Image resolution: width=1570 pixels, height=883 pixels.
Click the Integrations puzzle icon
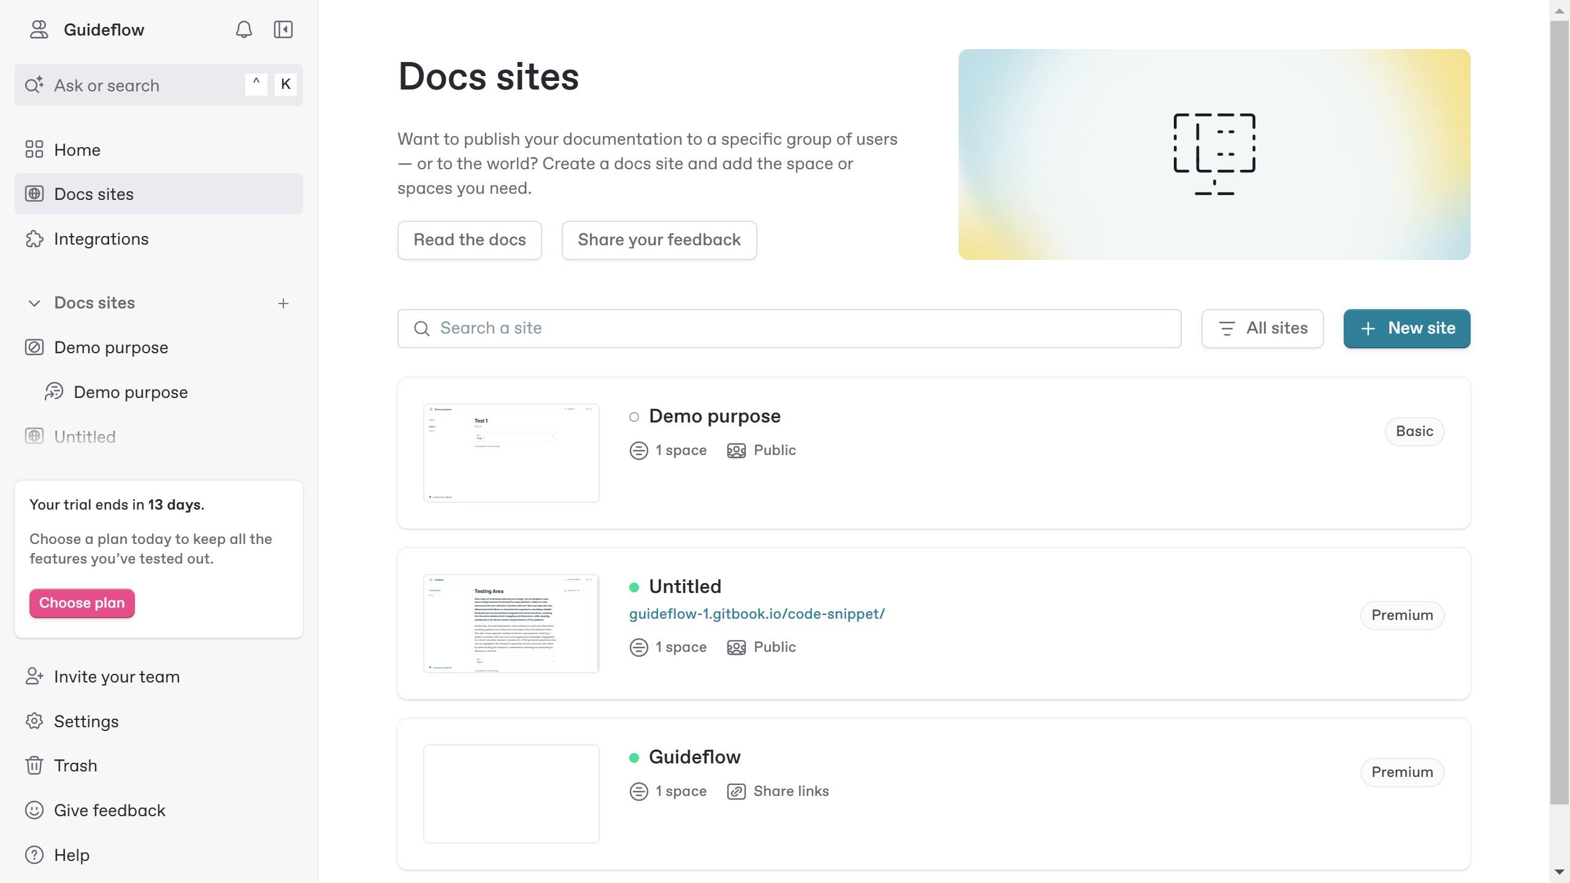[x=34, y=239]
